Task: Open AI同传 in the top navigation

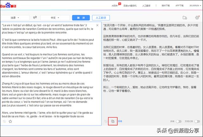Action: coord(115,6)
